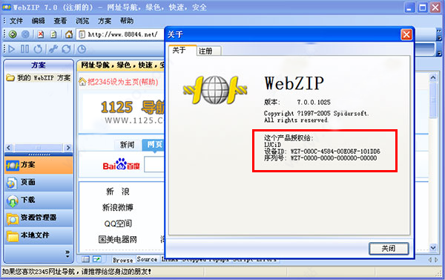Expand the address toolbar overflow chevron
445x280 pixels.
[x=439, y=35]
